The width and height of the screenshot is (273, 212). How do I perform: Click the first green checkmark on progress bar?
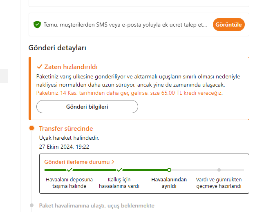(69, 170)
